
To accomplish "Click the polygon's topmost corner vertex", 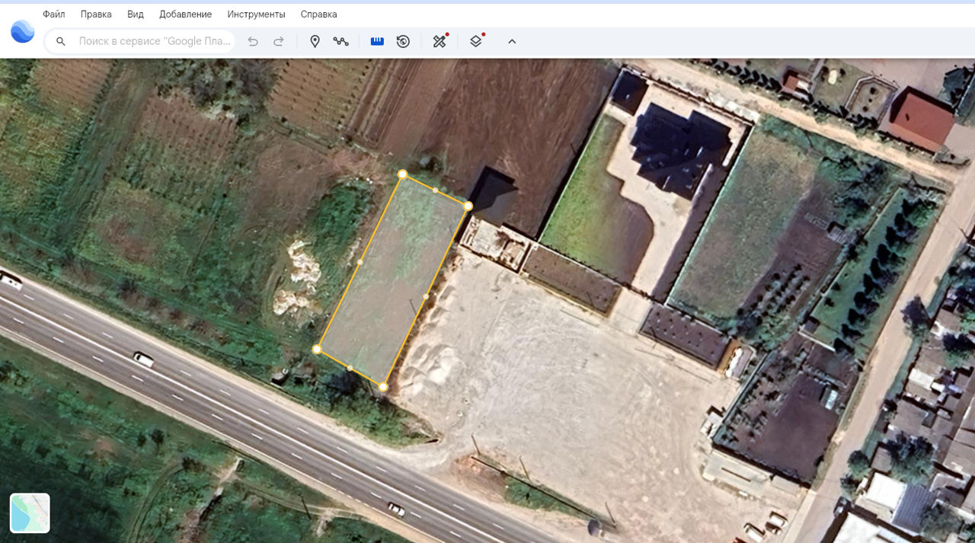I will 402,174.
